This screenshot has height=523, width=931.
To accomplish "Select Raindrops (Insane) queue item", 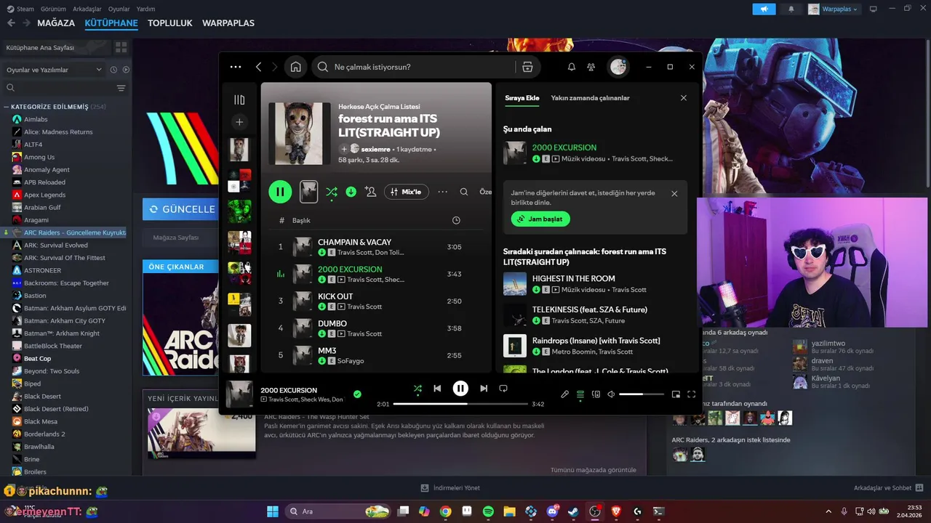I will [x=596, y=346].
